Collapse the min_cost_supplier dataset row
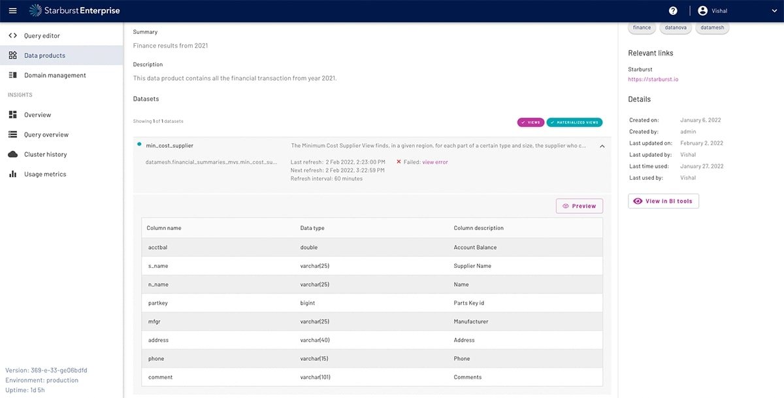This screenshot has height=398, width=784. pos(602,146)
